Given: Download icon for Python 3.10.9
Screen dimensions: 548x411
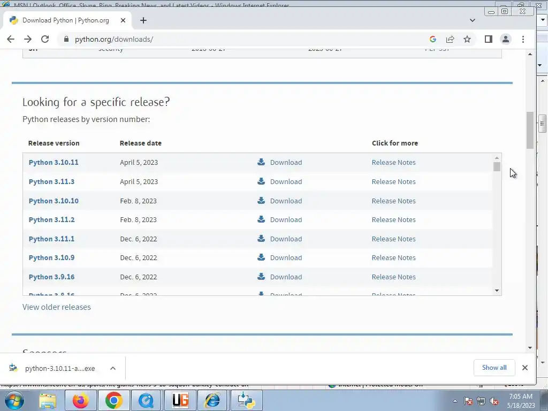Looking at the screenshot, I should coord(261,257).
